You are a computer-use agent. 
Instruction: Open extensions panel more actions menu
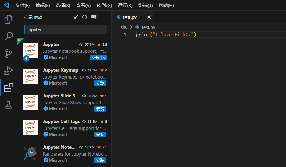(103, 17)
